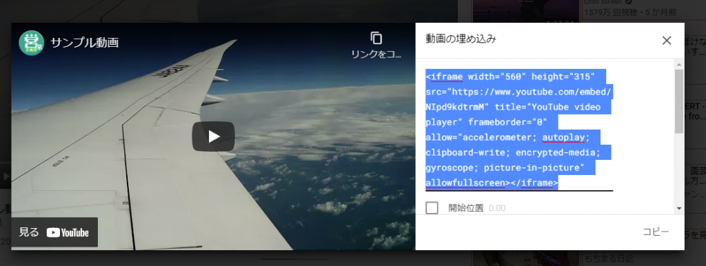
Task: Close the 動画の埋め込み dialog
Action: click(667, 41)
